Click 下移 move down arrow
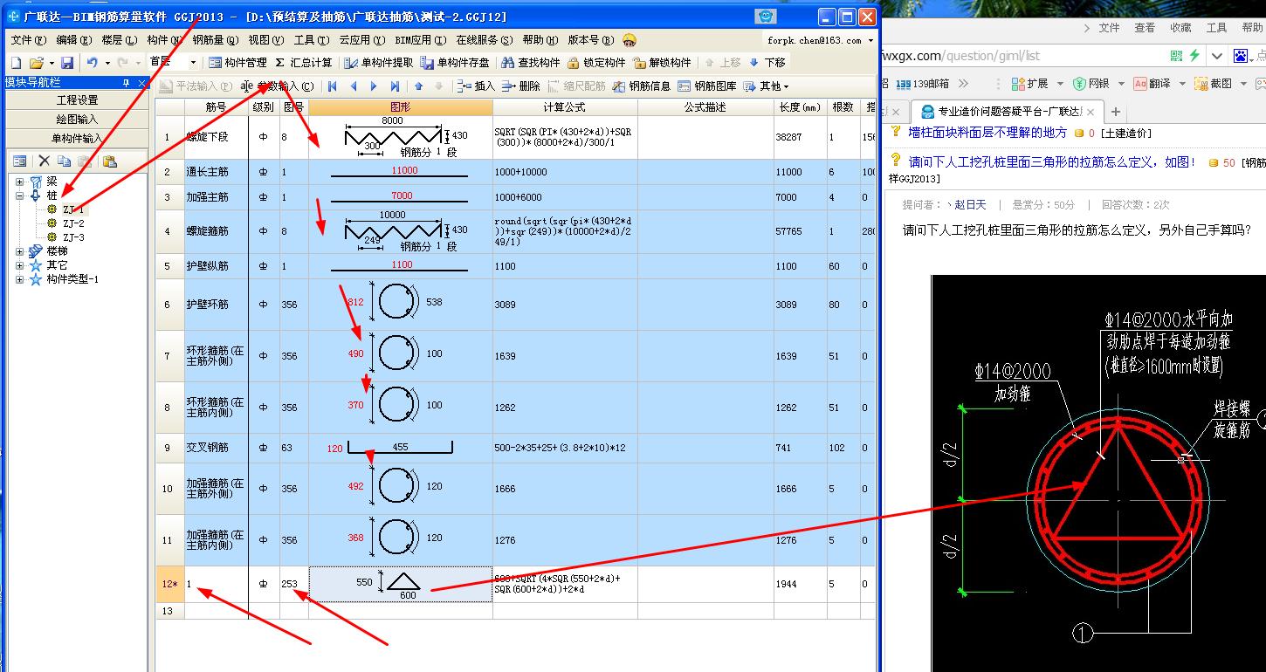 point(767,63)
